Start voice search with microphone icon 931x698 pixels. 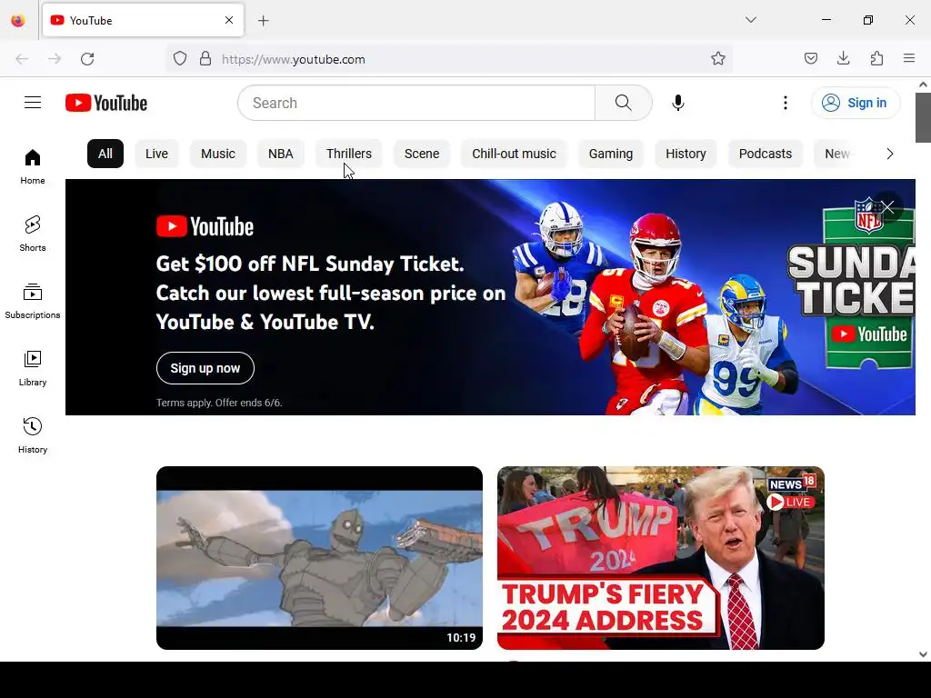[x=678, y=103]
